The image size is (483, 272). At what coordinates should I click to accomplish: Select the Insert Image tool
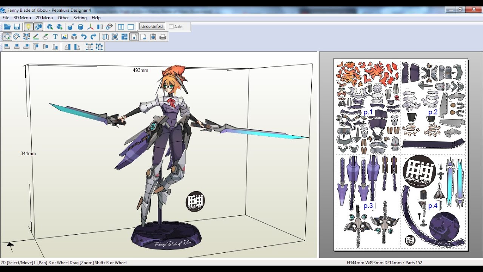coord(65,37)
